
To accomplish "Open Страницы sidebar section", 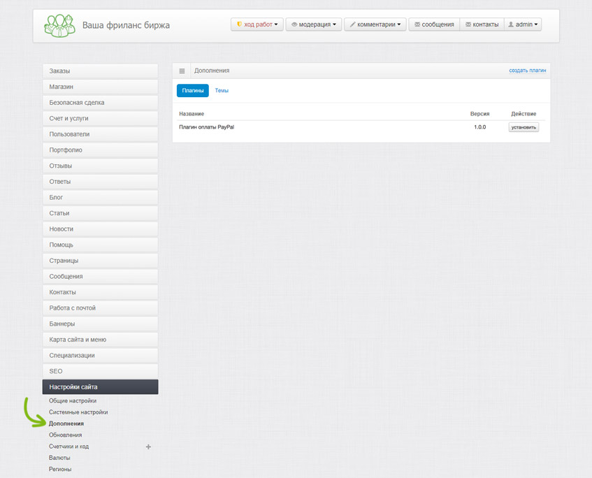I will (x=101, y=261).
